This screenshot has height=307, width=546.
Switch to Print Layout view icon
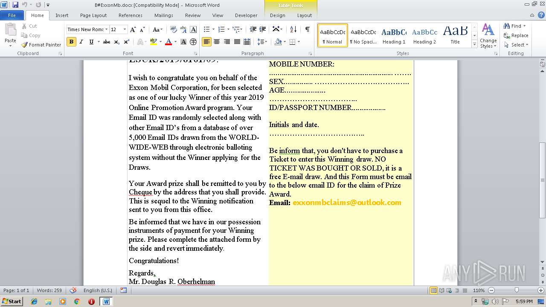coord(433,290)
